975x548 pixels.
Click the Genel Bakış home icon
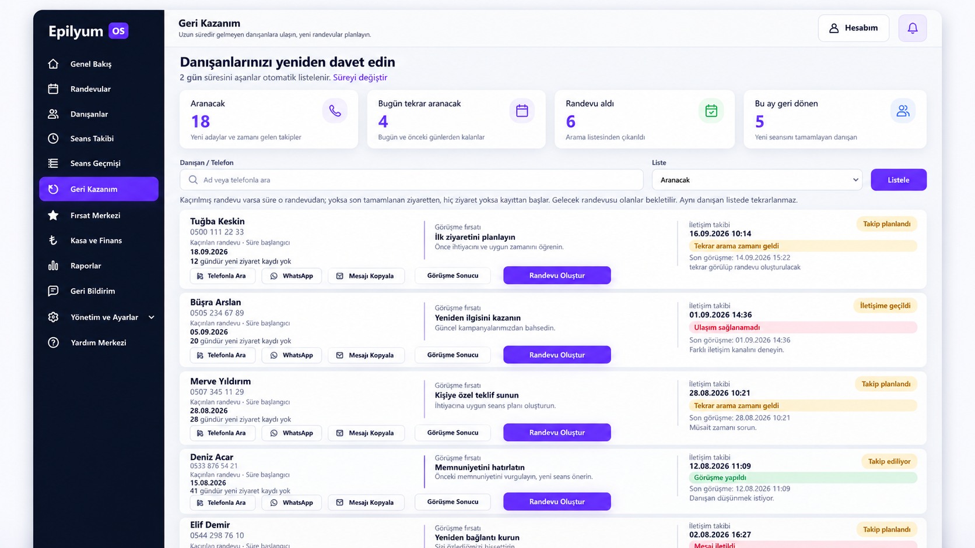point(53,64)
